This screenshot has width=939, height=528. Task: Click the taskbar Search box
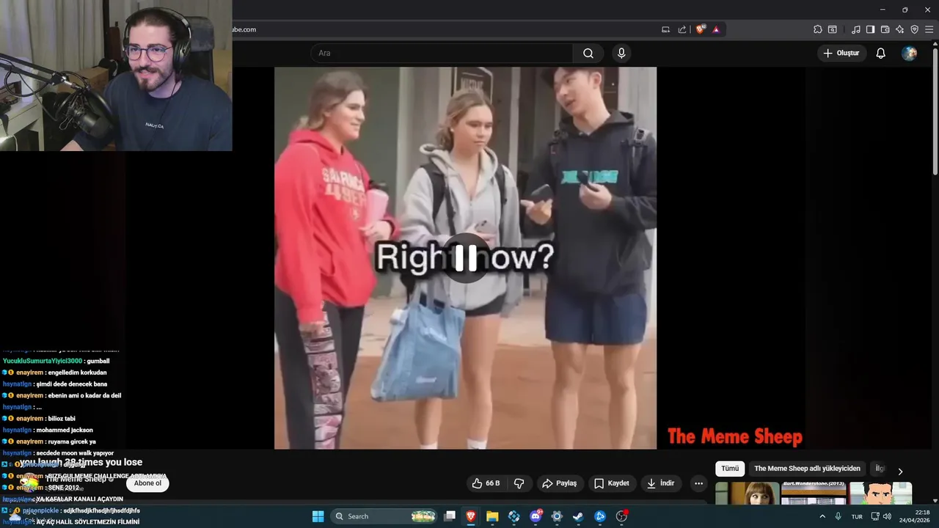tap(384, 516)
